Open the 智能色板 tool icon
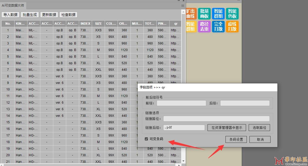The image size is (308, 166). 232,14
